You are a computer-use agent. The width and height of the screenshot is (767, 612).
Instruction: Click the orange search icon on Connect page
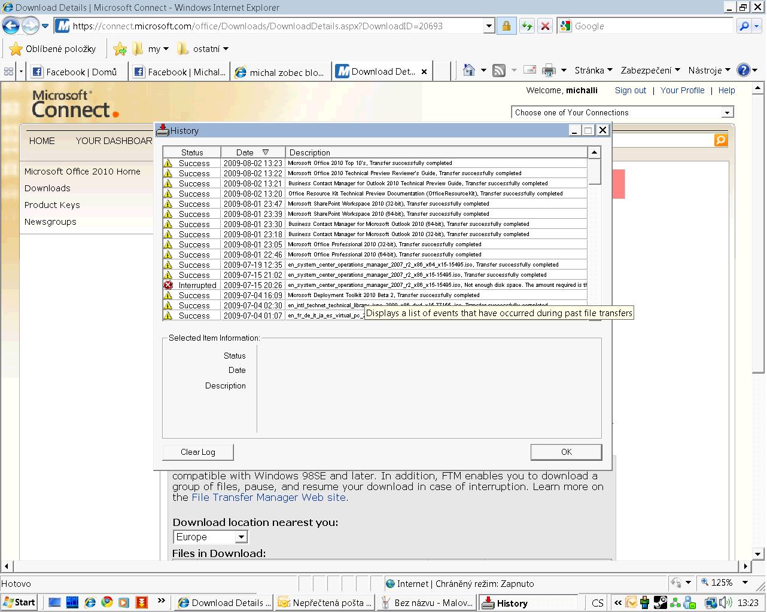(720, 140)
